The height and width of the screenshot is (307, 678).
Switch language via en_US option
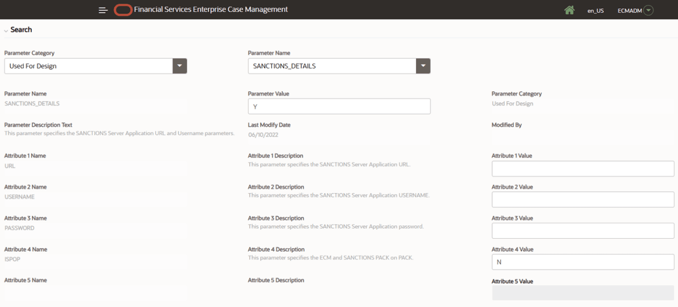596,10
